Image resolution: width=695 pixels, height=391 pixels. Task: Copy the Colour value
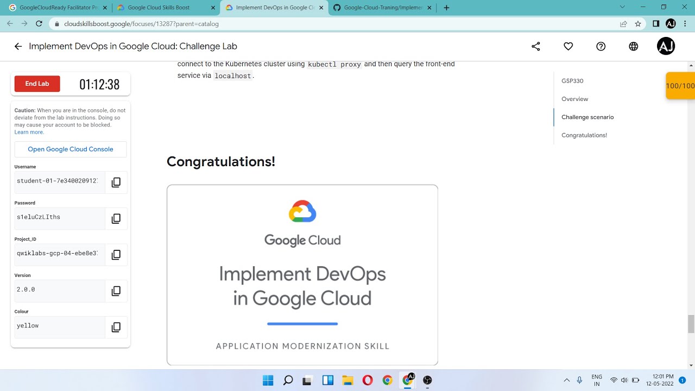[x=116, y=327]
